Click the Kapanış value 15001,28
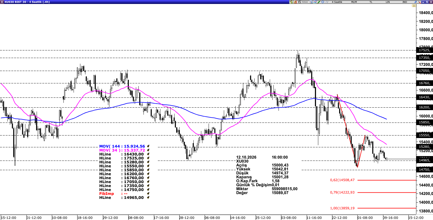The height and width of the screenshot is (220, 433). (x=280, y=177)
